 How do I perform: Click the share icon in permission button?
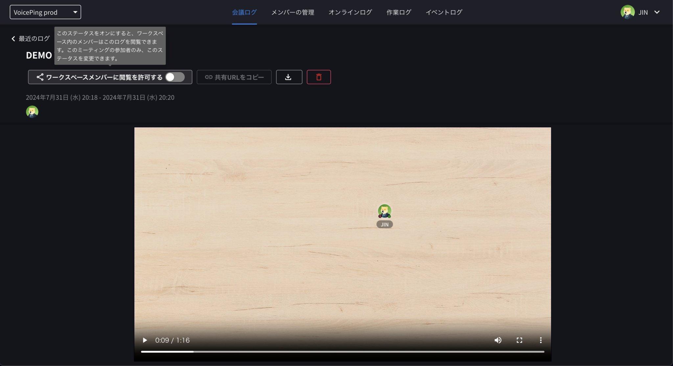(x=40, y=77)
